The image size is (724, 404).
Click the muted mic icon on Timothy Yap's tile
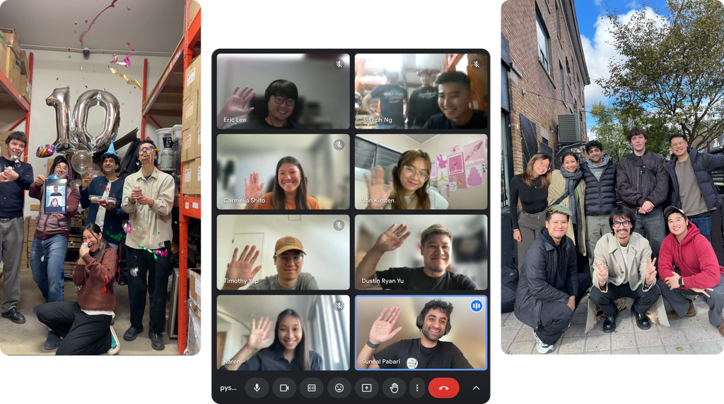click(339, 225)
